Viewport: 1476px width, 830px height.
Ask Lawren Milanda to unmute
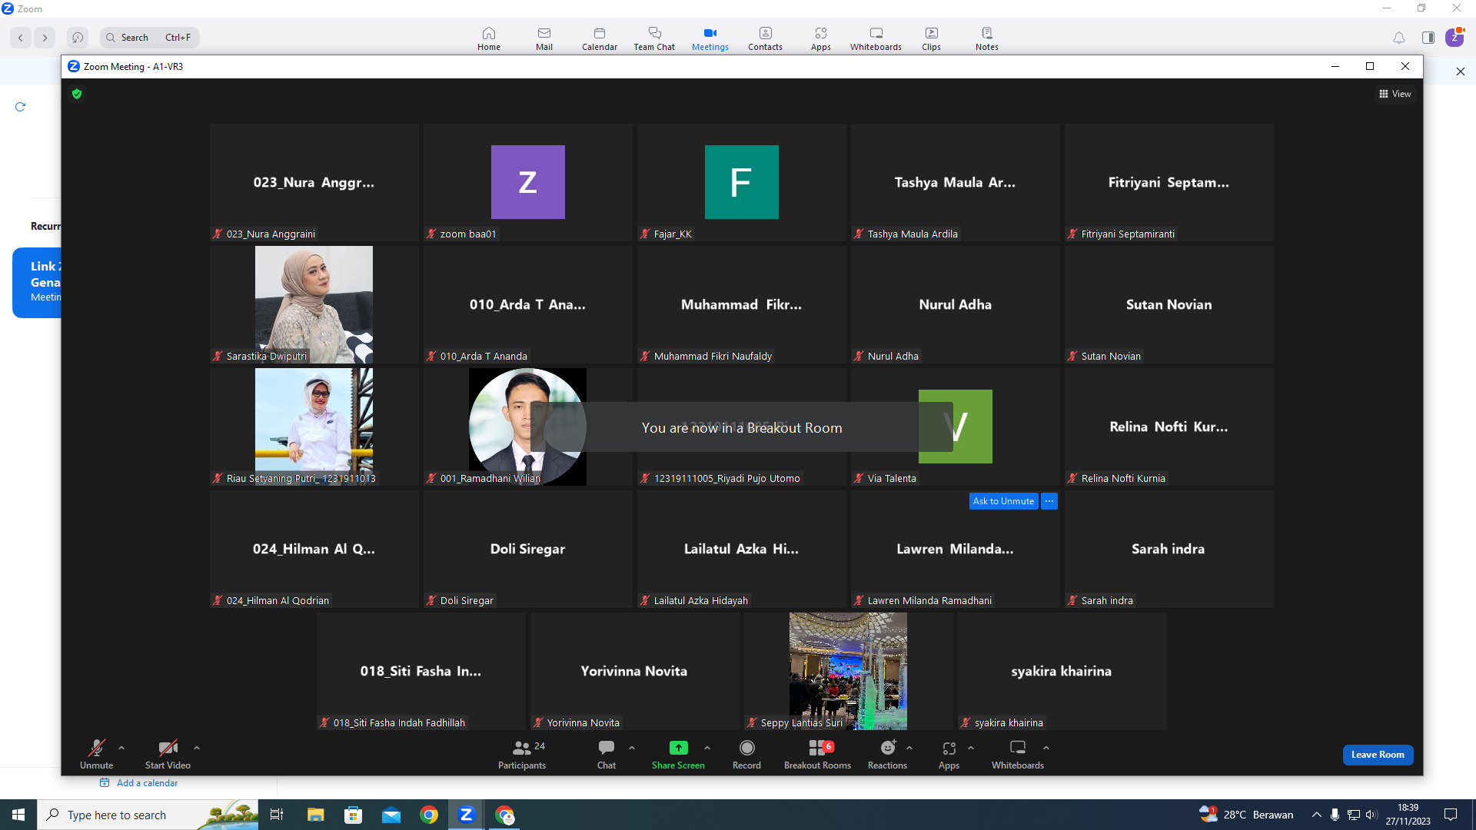point(1003,501)
